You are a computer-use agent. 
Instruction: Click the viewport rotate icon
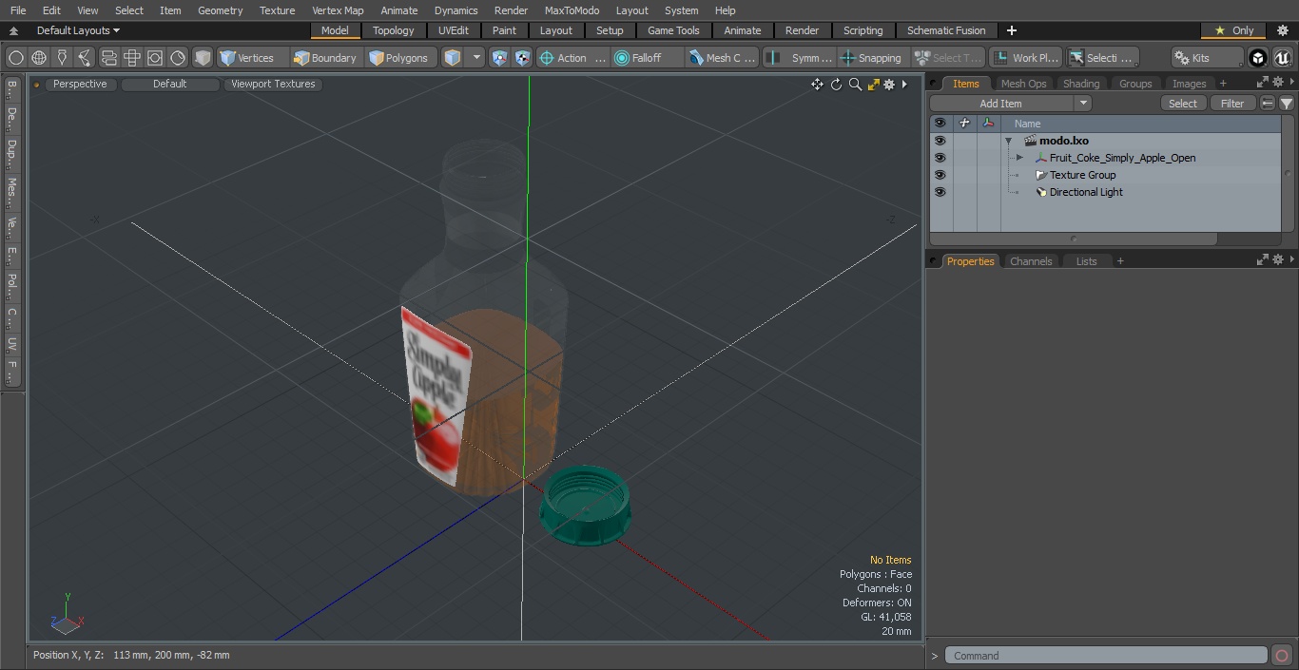[836, 85]
